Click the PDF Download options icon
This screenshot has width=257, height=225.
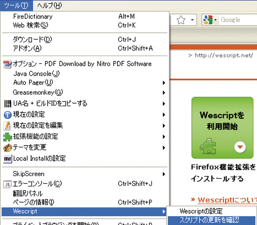coord(7,64)
